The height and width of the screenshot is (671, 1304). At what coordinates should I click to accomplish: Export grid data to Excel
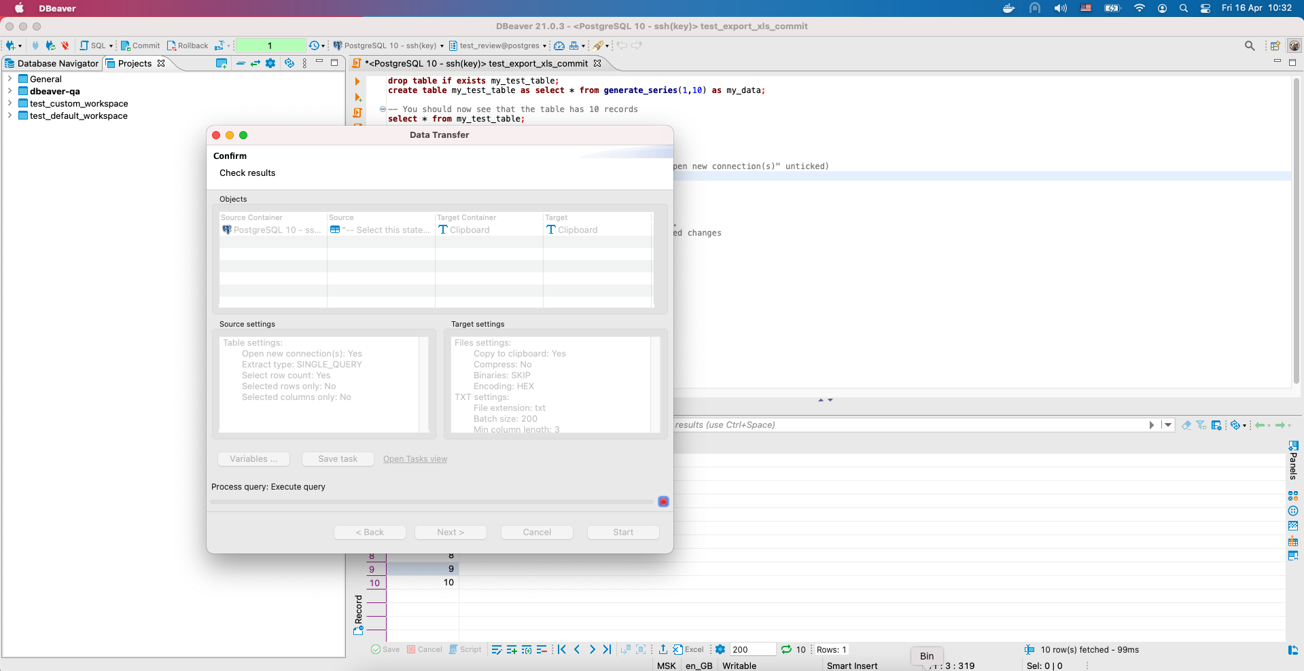coord(689,649)
